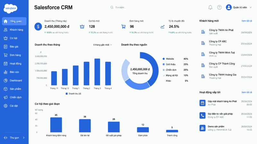Click the Salesforce CRM title
Screen dimensions: 257x144
click(53, 7)
